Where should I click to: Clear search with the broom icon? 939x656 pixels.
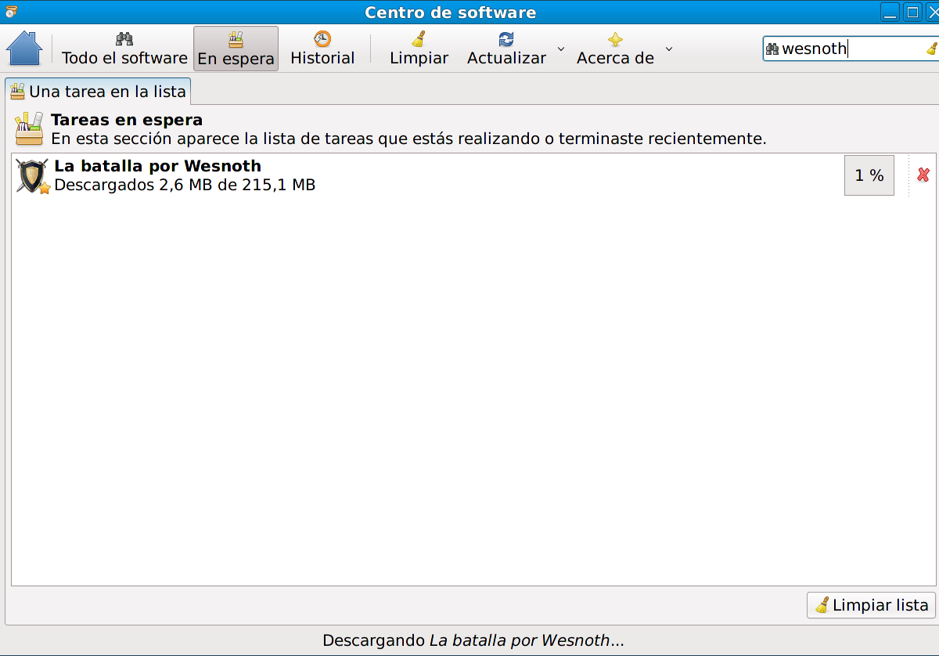[x=931, y=49]
